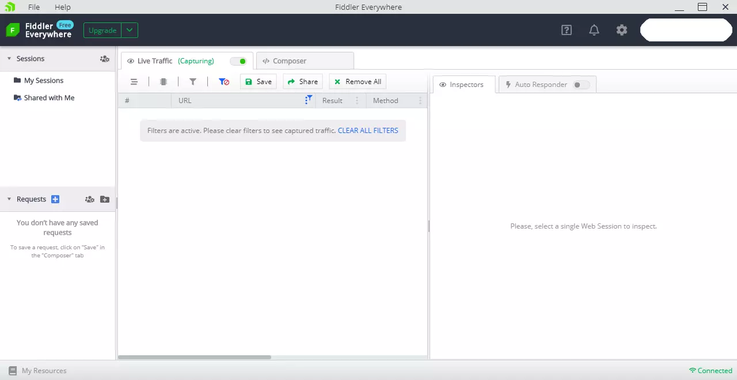Open the File menu
The width and height of the screenshot is (737, 380).
point(34,7)
